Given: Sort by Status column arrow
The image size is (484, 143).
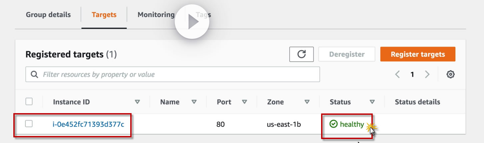Looking at the screenshot, I should 372,102.
